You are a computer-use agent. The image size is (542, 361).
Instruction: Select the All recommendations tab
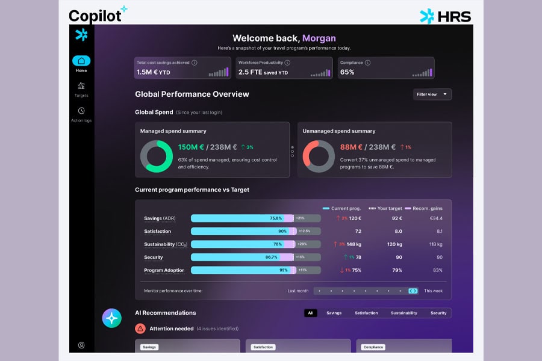311,313
